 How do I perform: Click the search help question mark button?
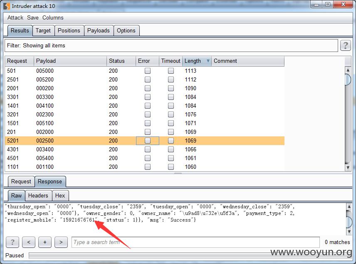pyautogui.click(x=12, y=242)
